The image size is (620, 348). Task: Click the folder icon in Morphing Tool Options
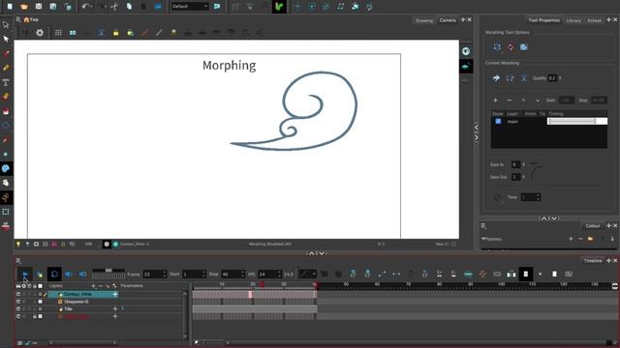[524, 47]
